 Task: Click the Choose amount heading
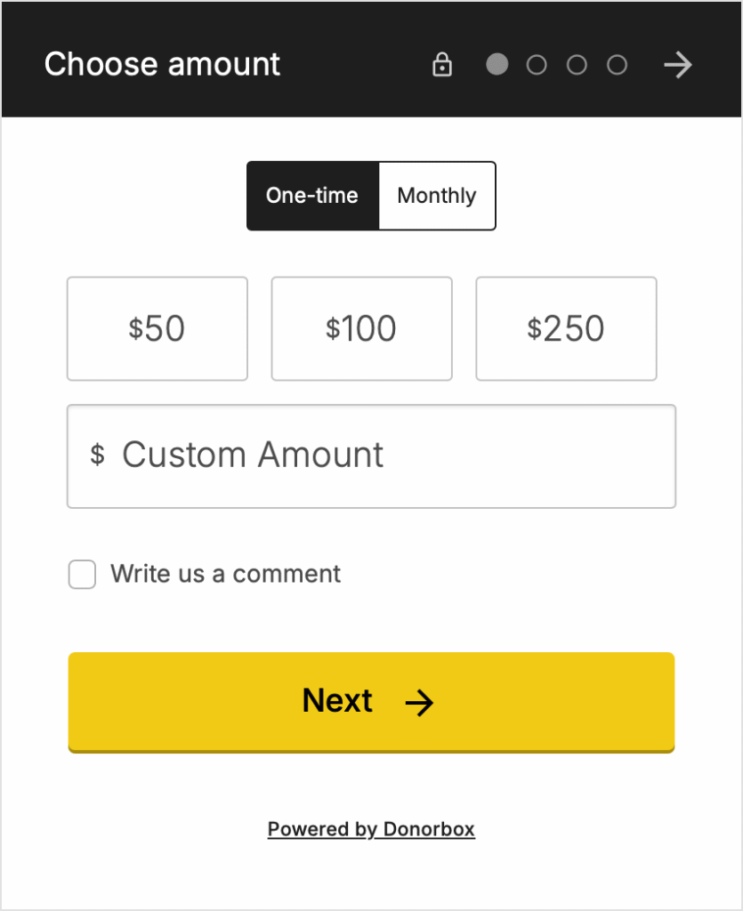[x=162, y=64]
